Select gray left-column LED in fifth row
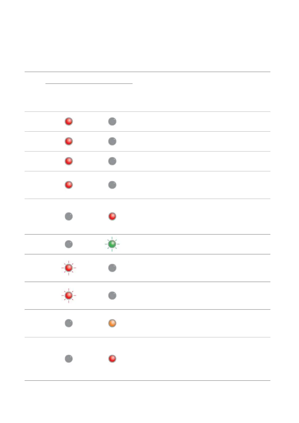The image size is (299, 423). 69,216
